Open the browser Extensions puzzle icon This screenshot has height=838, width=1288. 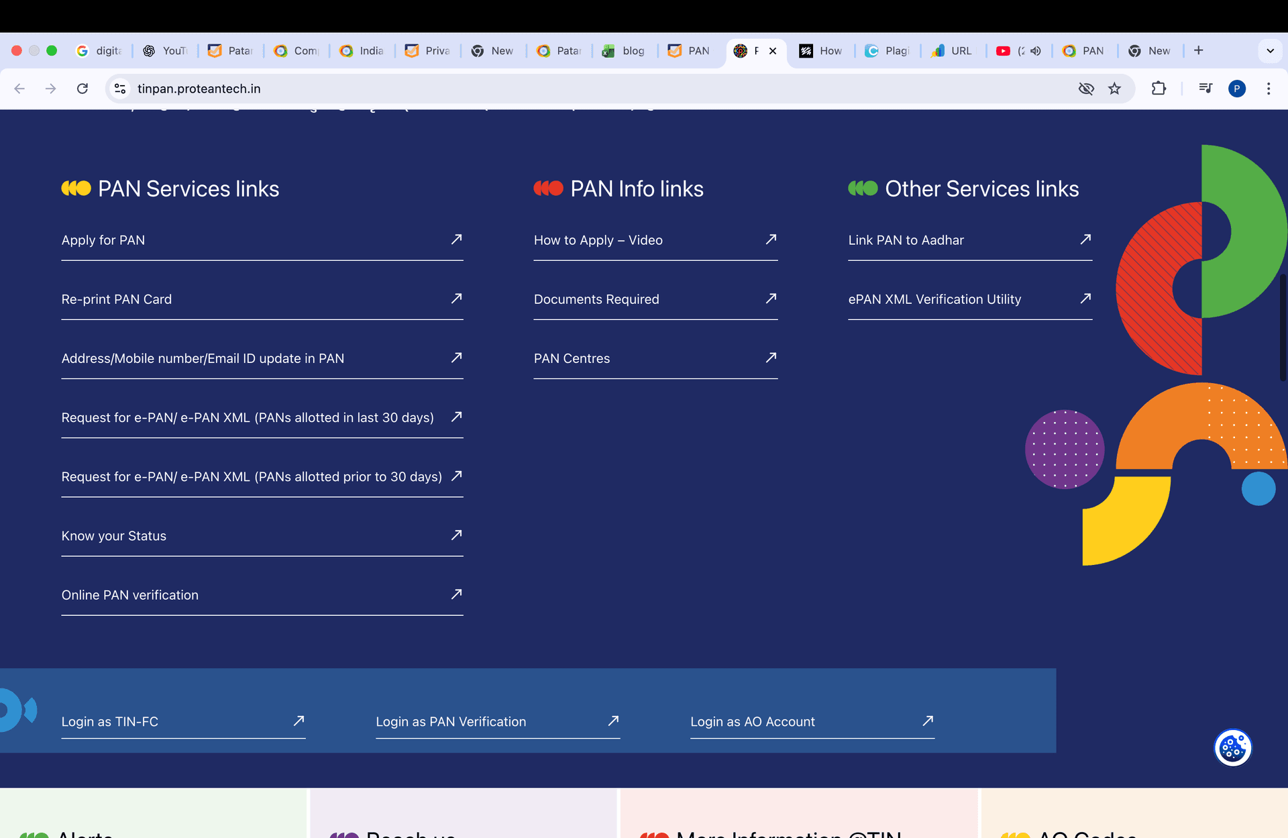1159,89
